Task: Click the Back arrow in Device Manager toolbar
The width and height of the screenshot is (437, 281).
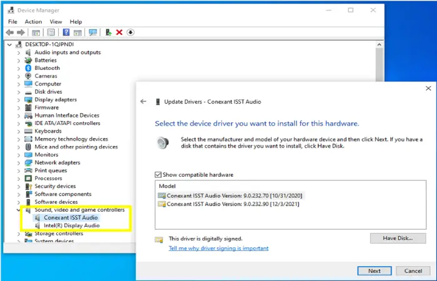Action: coord(10,32)
